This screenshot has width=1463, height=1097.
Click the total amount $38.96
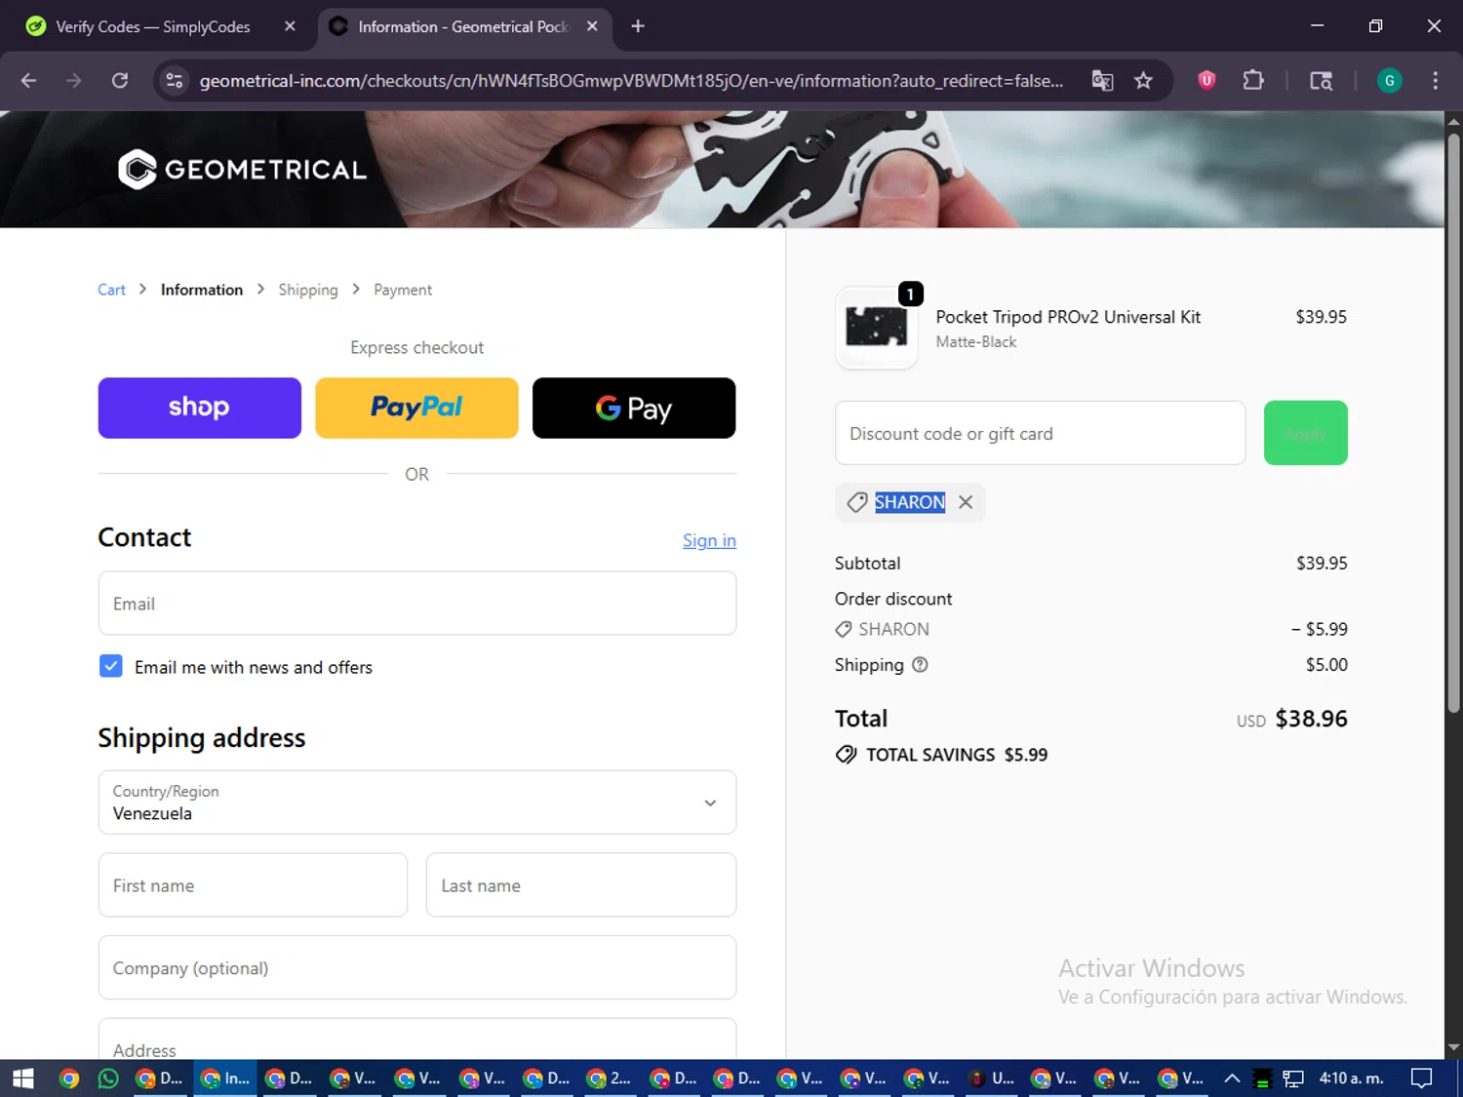(x=1311, y=719)
